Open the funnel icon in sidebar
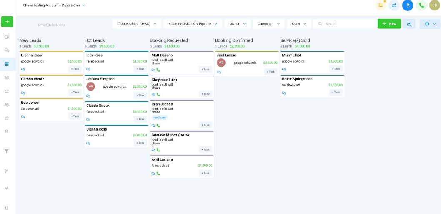Screen dimensions: 441x214 [7, 151]
